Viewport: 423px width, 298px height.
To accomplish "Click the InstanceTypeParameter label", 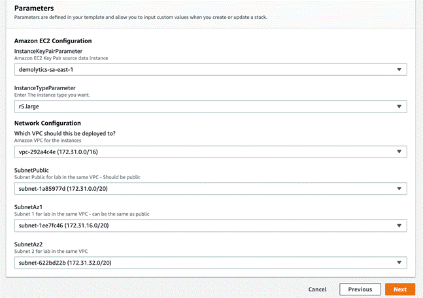I will click(x=44, y=88).
